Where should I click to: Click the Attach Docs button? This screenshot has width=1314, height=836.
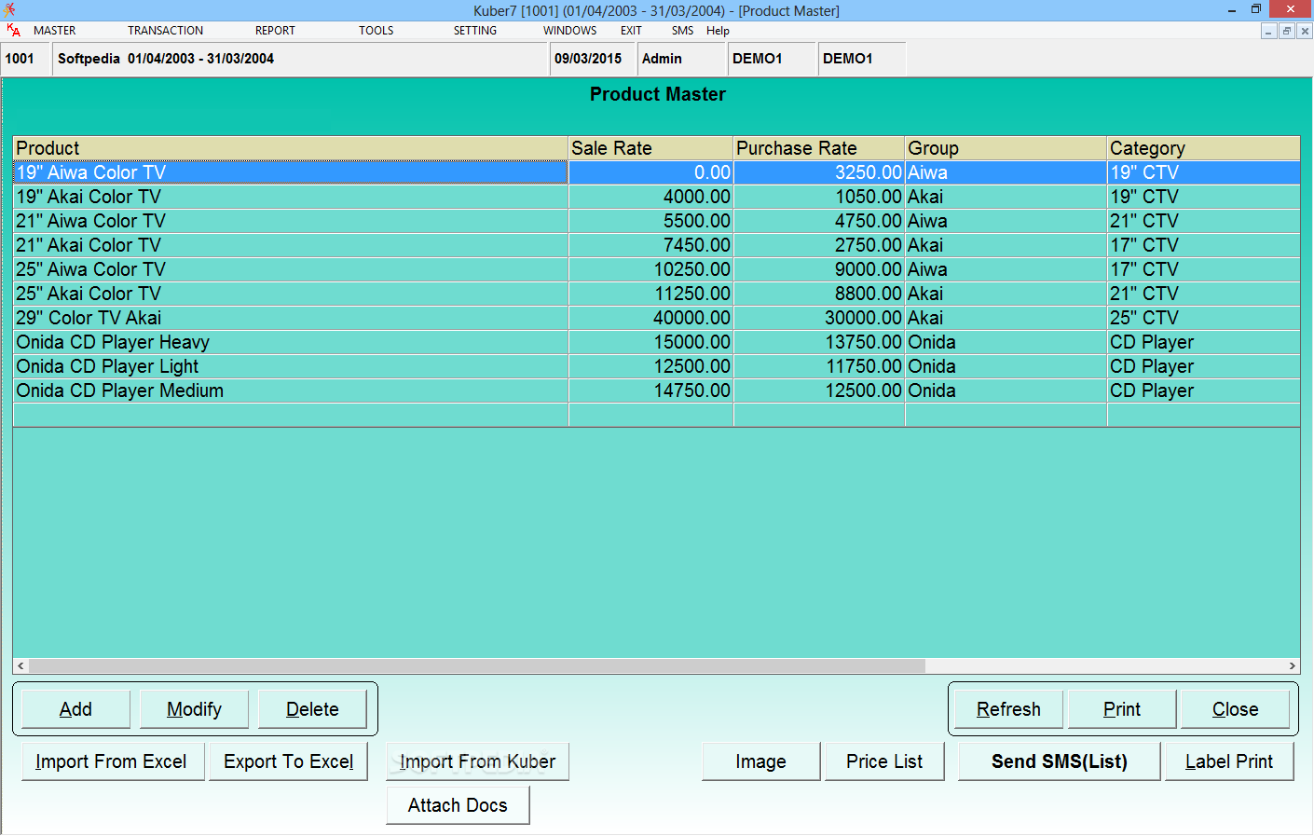pyautogui.click(x=458, y=805)
